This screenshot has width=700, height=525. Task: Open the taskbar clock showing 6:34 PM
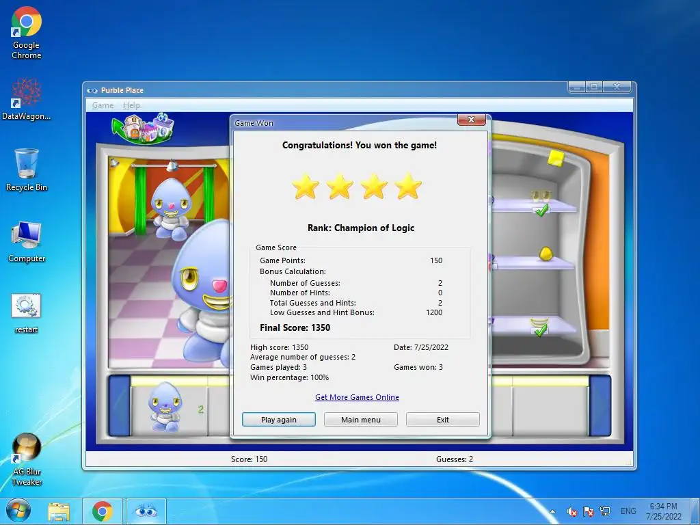click(663, 511)
